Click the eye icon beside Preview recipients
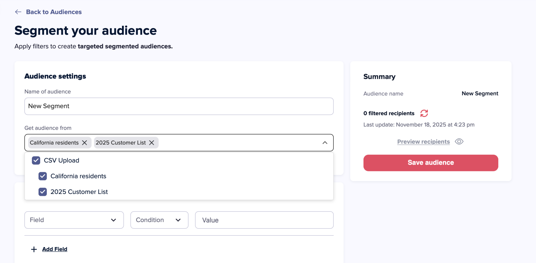This screenshot has width=536, height=263. pos(459,142)
